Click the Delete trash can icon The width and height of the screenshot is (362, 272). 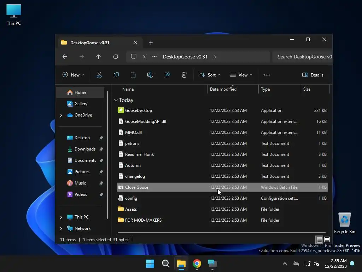coord(184,75)
